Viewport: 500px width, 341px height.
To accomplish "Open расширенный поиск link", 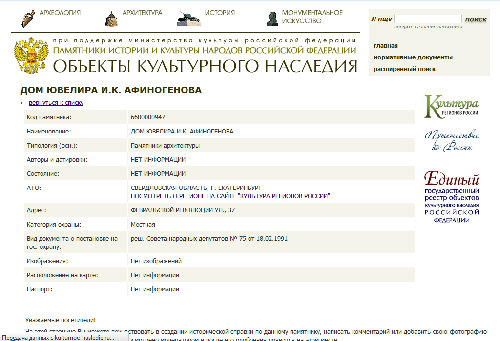I will point(404,69).
